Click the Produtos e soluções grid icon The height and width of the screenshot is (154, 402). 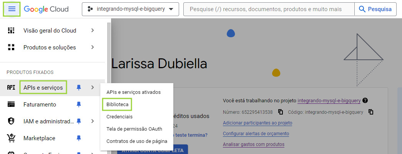(x=11, y=47)
